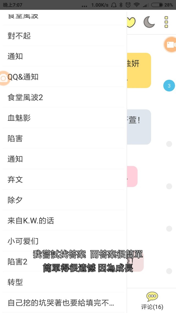Image resolution: width=176 pixels, height=313 pixels.
Task: Open the three-dot overflow menu
Action: click(166, 22)
